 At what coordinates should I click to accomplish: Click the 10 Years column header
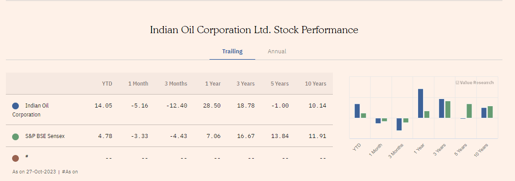(x=315, y=84)
